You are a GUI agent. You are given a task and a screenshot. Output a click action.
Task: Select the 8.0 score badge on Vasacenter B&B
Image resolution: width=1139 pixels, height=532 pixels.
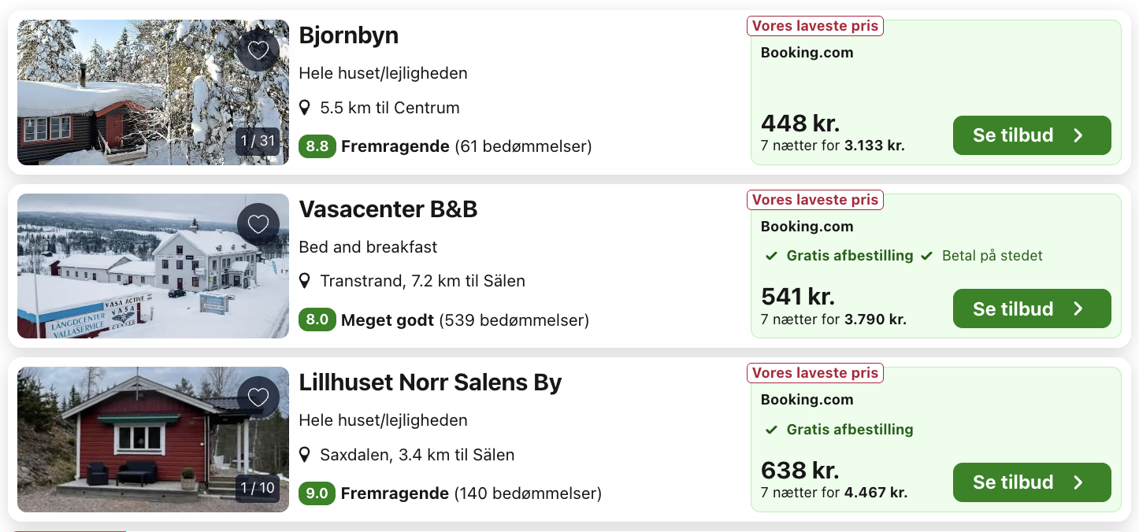pyautogui.click(x=317, y=320)
